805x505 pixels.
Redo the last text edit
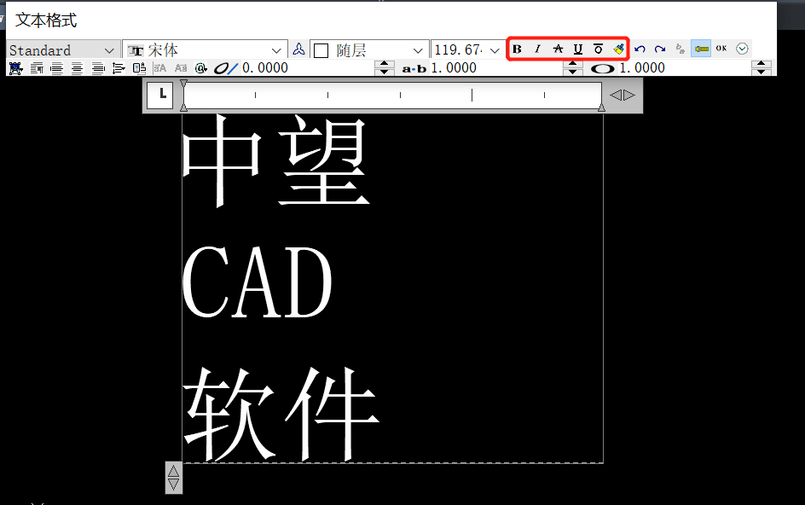(x=660, y=49)
